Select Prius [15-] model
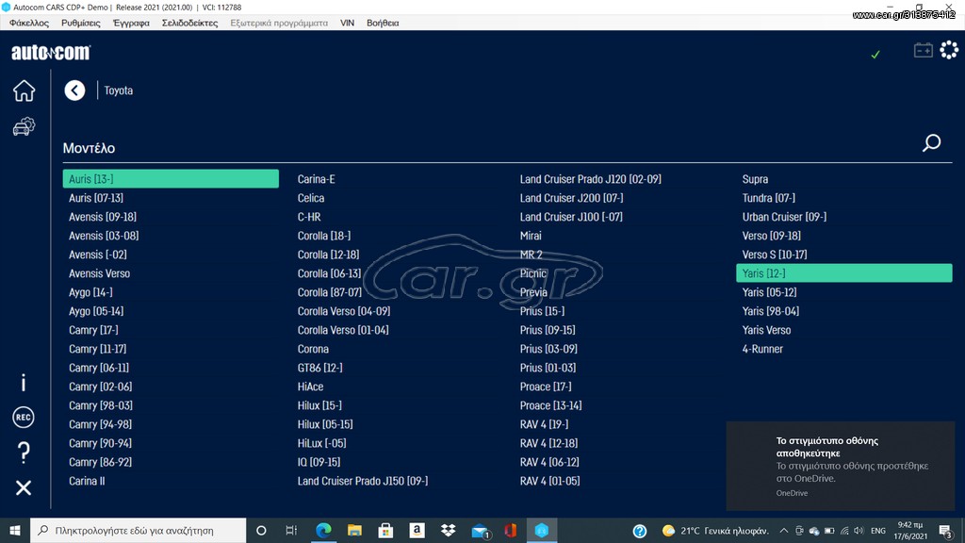This screenshot has height=543, width=965. pos(542,311)
